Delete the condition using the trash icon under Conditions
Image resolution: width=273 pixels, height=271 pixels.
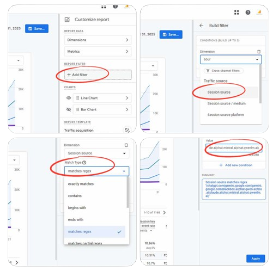point(259,52)
